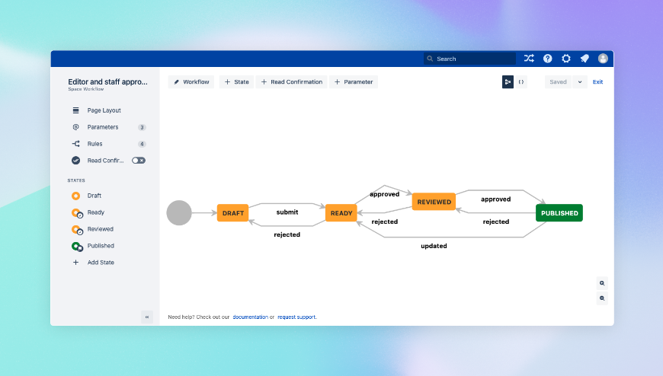Screen dimensions: 663x376
Task: Select the green PUBLISHED state node
Action: (x=559, y=213)
